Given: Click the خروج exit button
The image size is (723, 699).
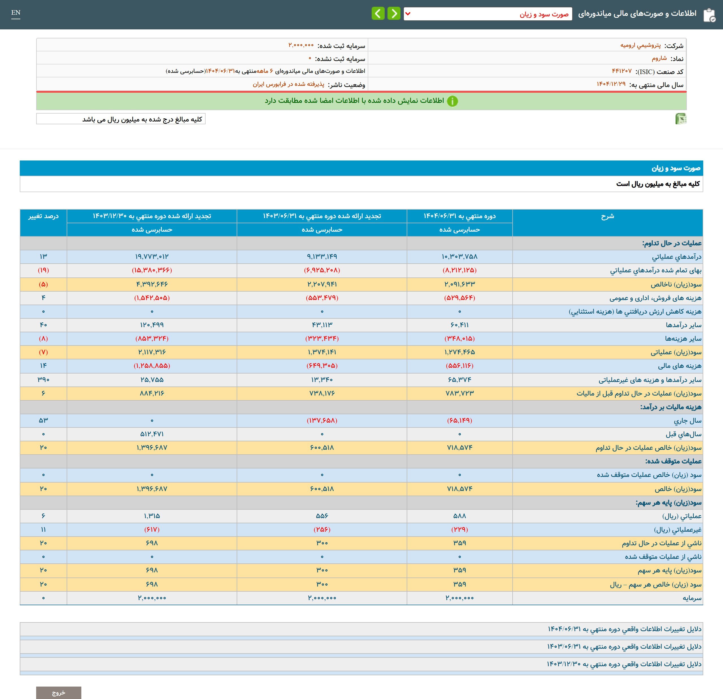Looking at the screenshot, I should 59,692.
